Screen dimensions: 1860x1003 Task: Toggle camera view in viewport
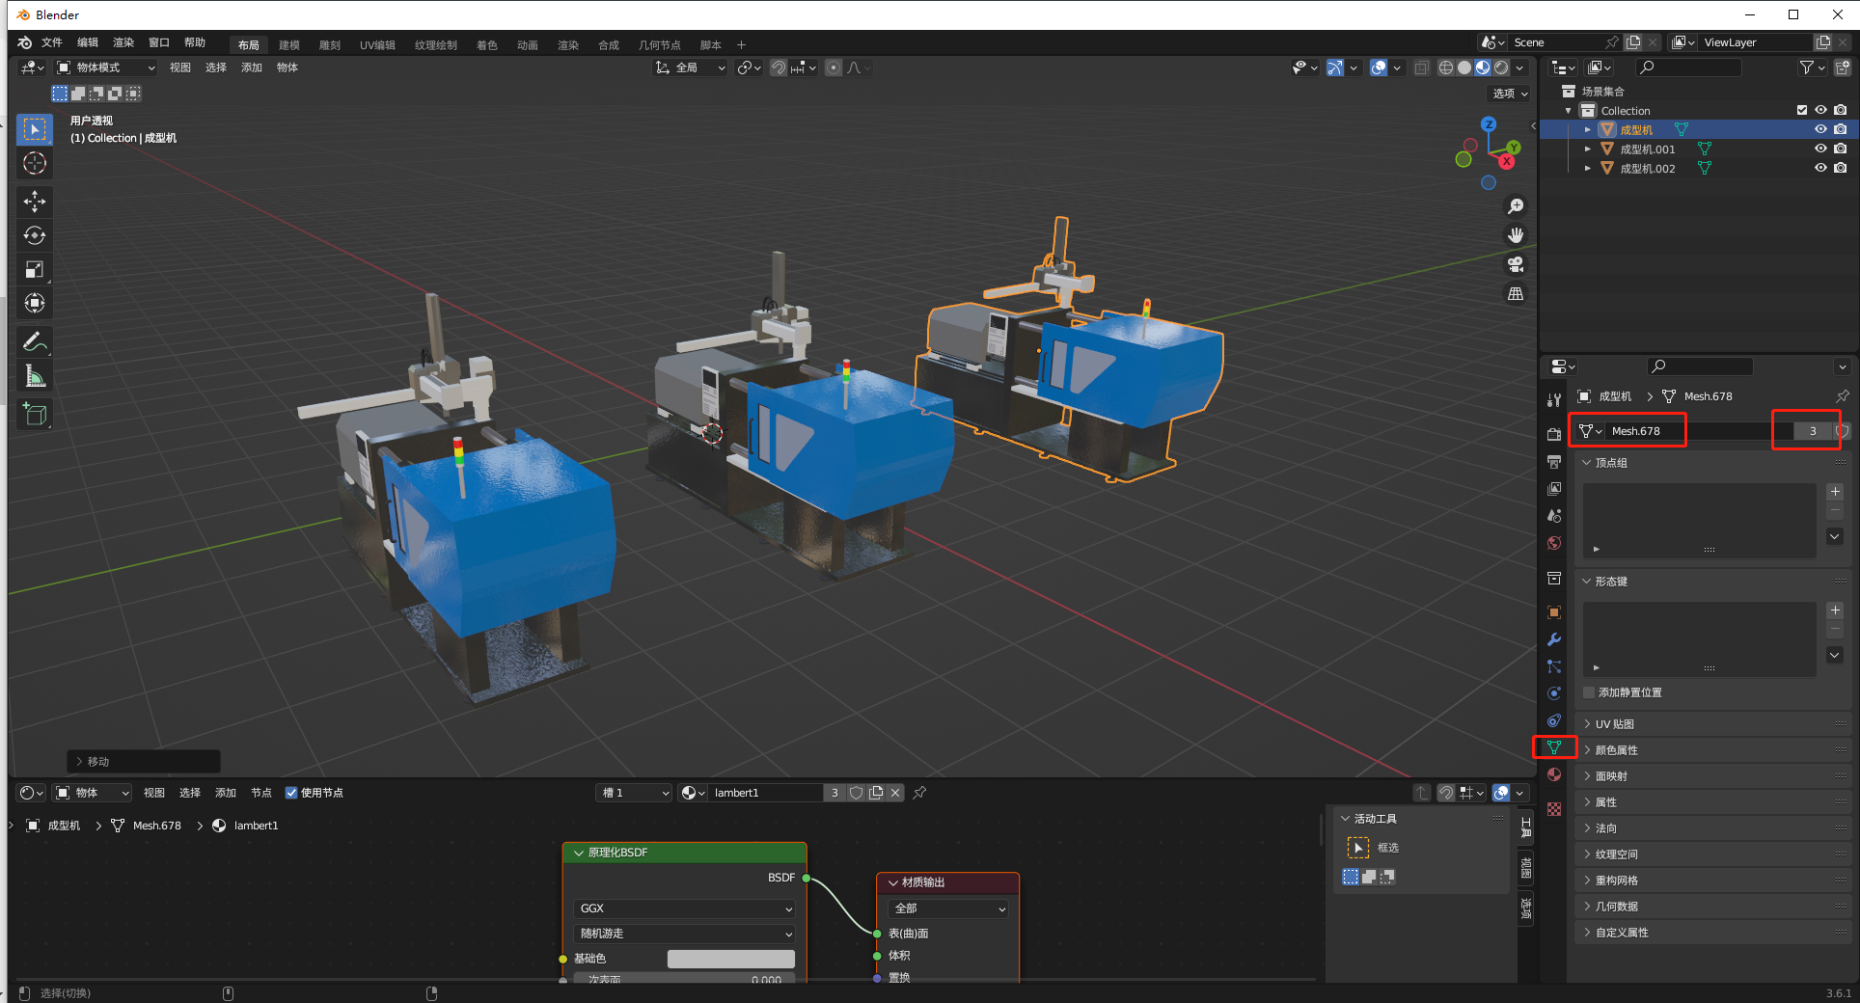click(1516, 264)
